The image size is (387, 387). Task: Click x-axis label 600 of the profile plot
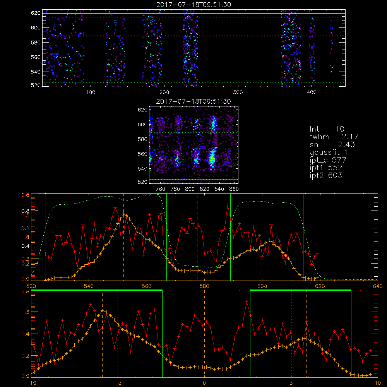[262, 286]
